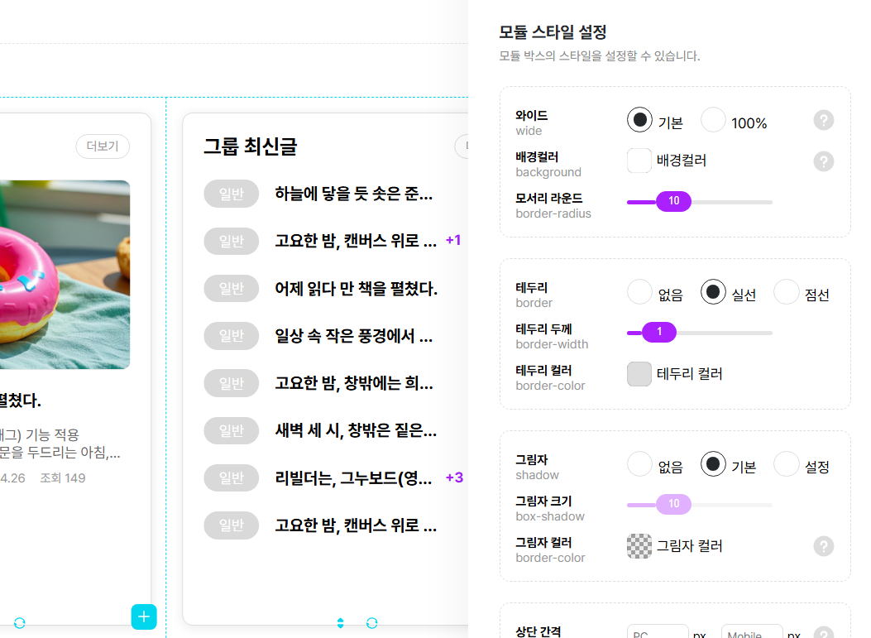The image size is (871, 638).
Task: Open help icon for 배경컬러 setting
Action: coord(823,161)
